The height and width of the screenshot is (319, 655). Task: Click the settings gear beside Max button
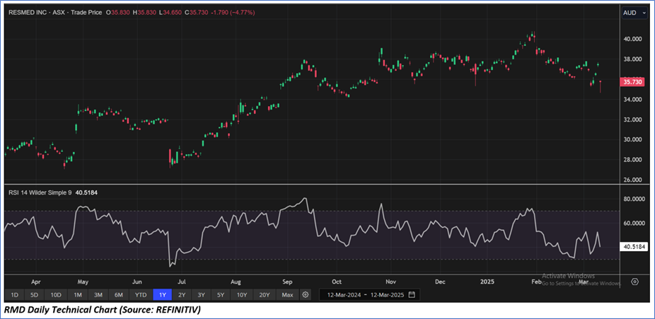306,294
